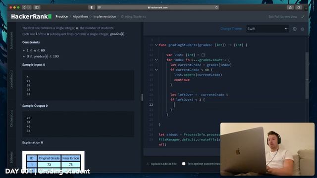Open the HackerRank logo home link
This screenshot has width=317, height=178.
(x=31, y=16)
